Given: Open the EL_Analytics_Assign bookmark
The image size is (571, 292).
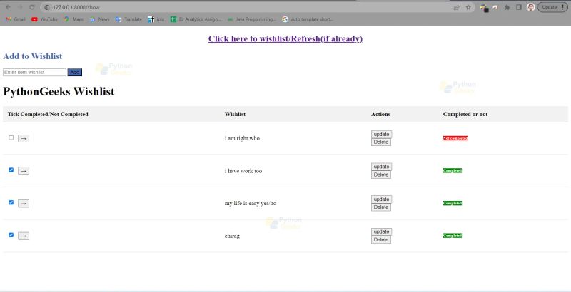Looking at the screenshot, I should 196,19.
